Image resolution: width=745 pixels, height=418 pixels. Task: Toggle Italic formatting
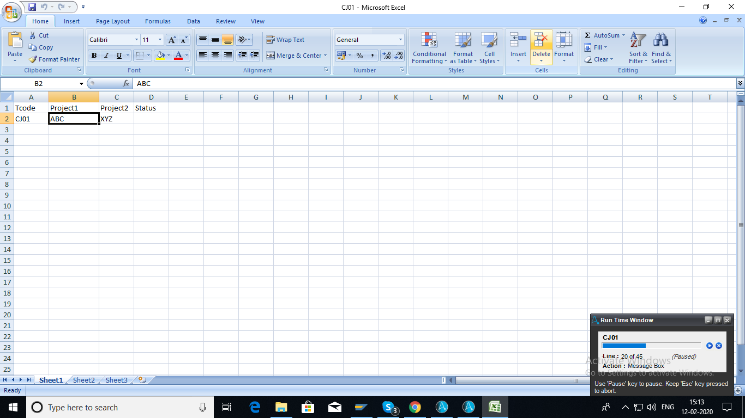tap(106, 56)
